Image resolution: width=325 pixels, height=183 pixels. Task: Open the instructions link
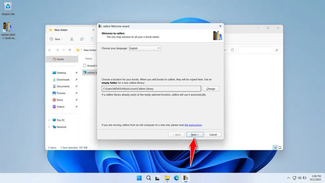(x=193, y=125)
